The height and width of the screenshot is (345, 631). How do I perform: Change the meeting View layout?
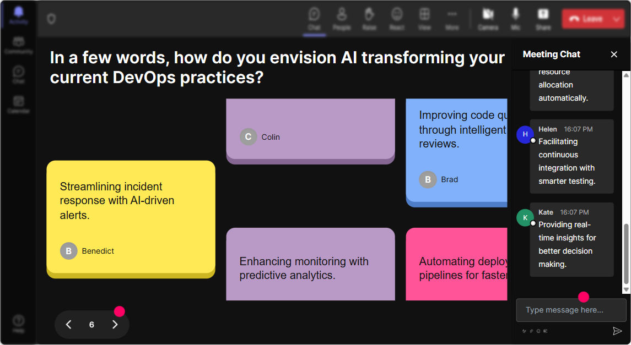pyautogui.click(x=424, y=19)
